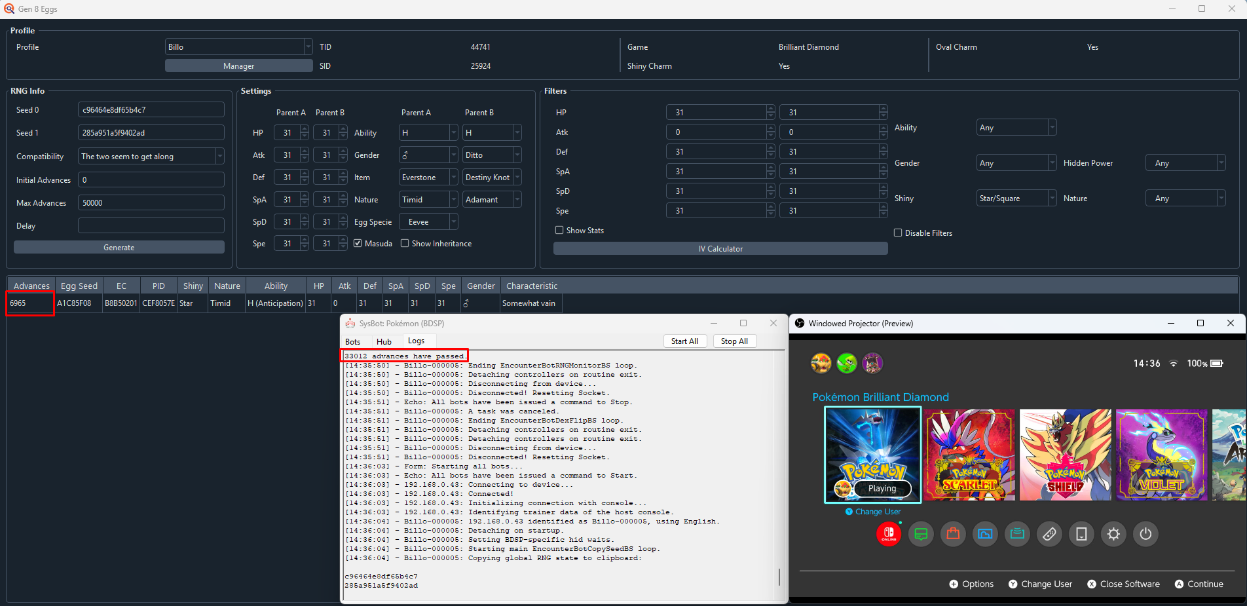Select the green user avatar in projector
Image resolution: width=1247 pixels, height=606 pixels.
pyautogui.click(x=847, y=363)
